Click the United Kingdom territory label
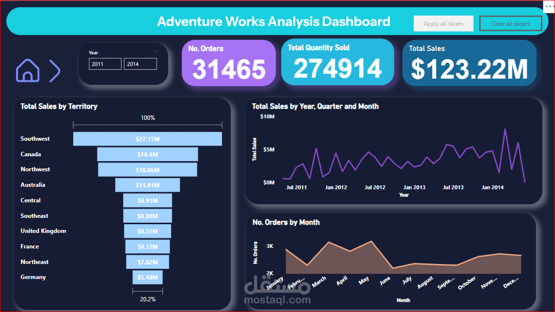 tap(43, 231)
